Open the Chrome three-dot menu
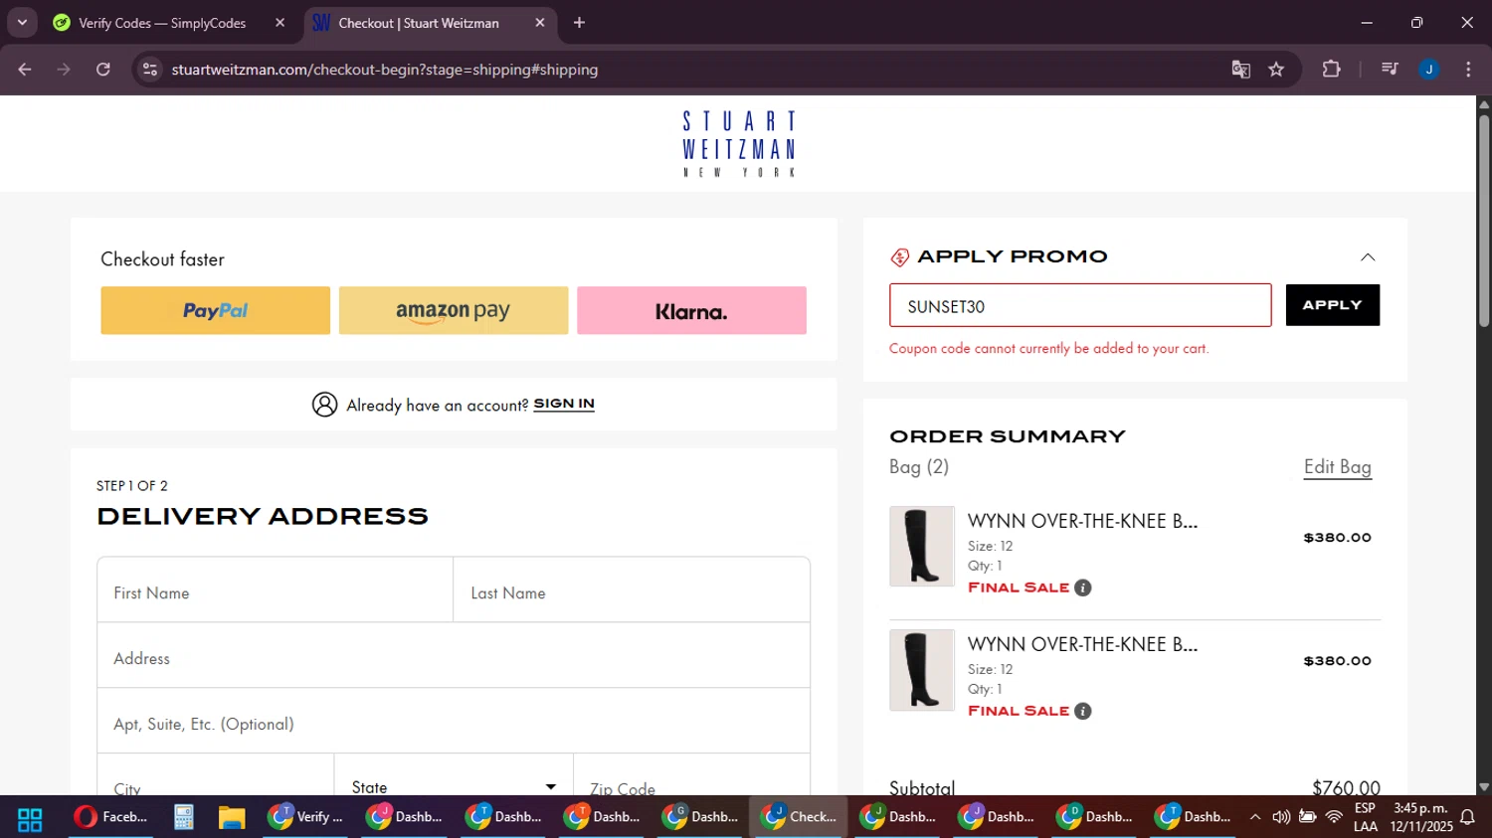This screenshot has width=1492, height=838. pyautogui.click(x=1468, y=70)
